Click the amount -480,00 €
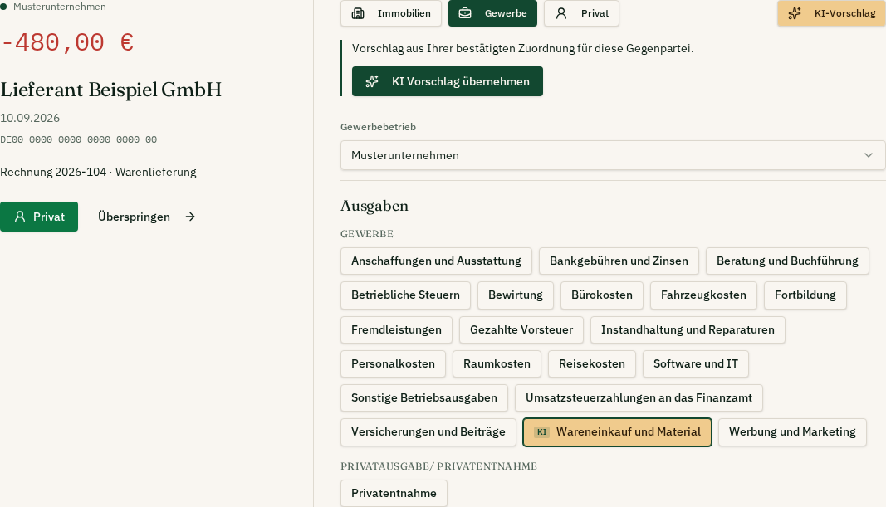 click(67, 43)
